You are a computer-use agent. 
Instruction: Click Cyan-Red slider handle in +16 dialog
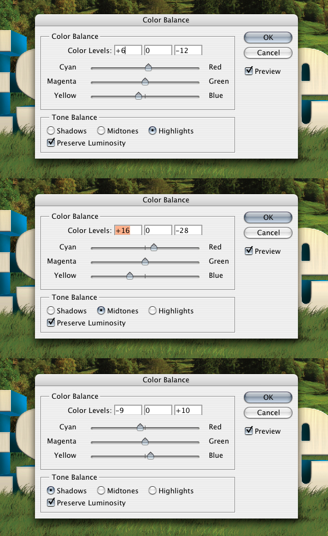coord(154,247)
